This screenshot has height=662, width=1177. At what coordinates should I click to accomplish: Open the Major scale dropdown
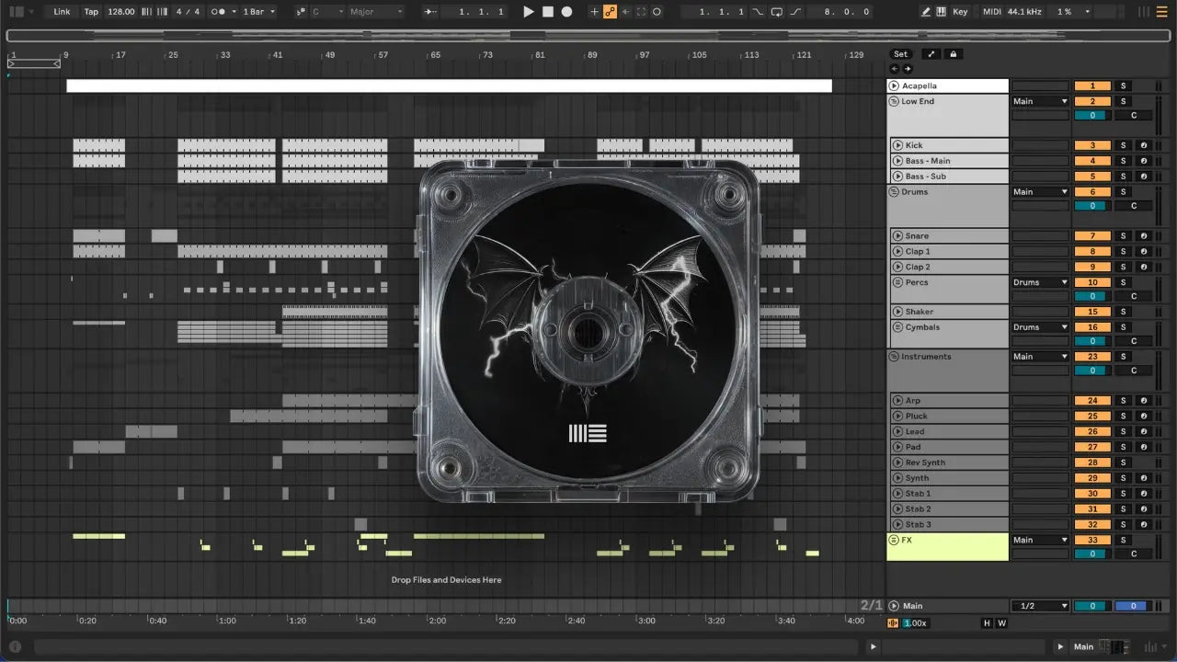[x=375, y=12]
